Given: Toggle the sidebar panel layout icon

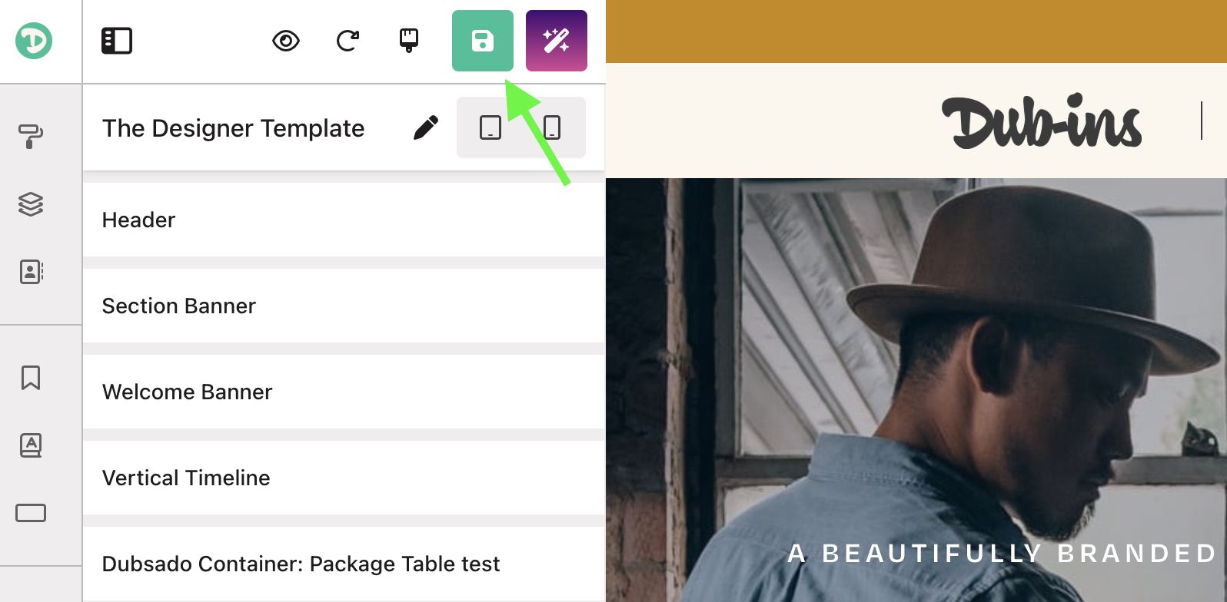Looking at the screenshot, I should (x=117, y=41).
